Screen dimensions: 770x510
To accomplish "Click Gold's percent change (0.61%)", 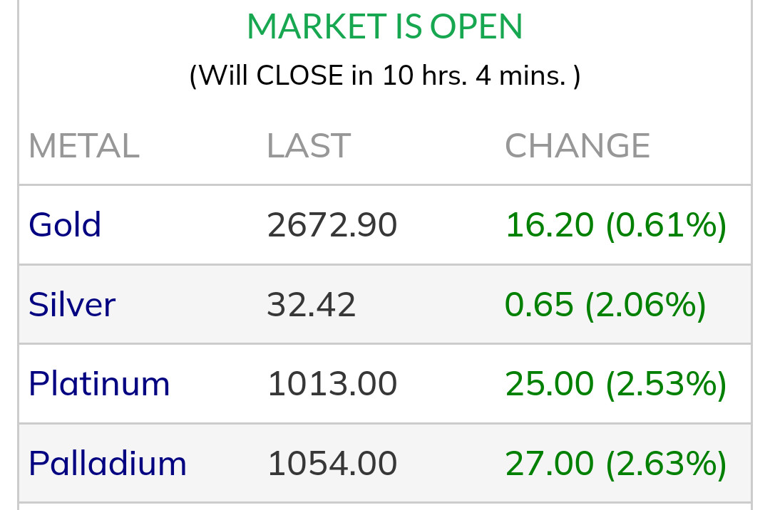I will pyautogui.click(x=666, y=225).
